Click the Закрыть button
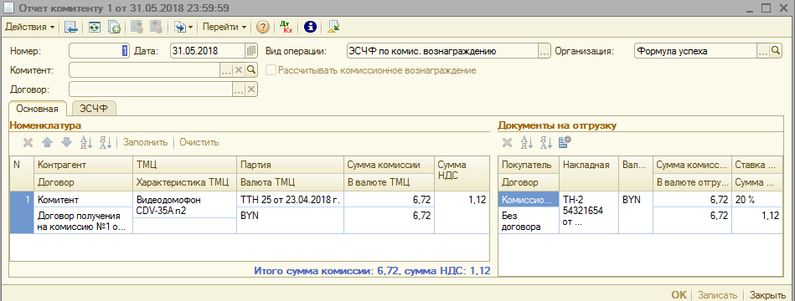Image resolution: width=795 pixels, height=301 pixels. 767,295
